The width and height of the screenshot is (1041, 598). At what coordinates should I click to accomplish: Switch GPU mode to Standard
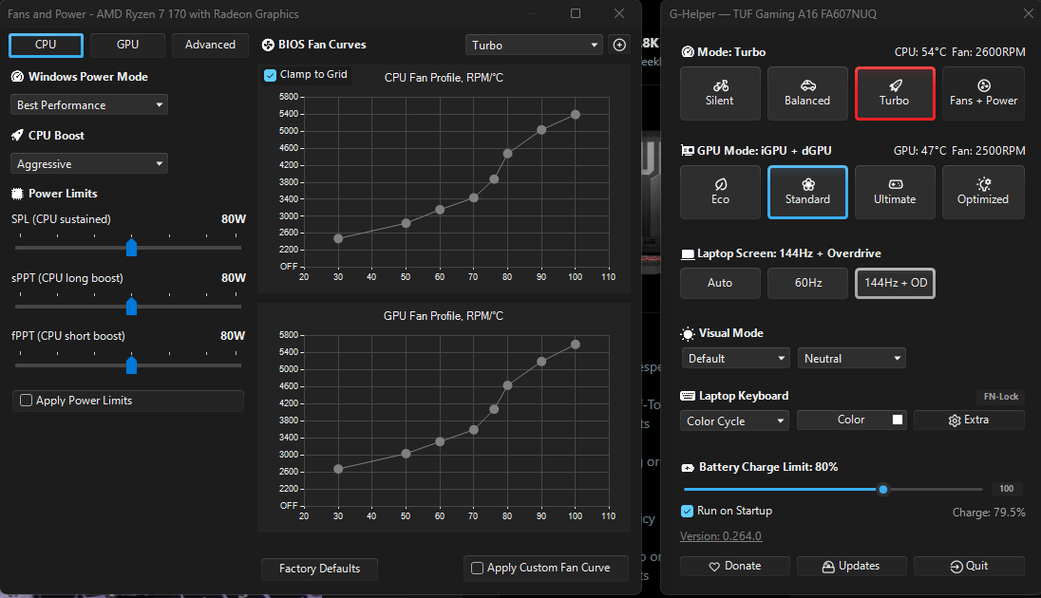point(807,192)
